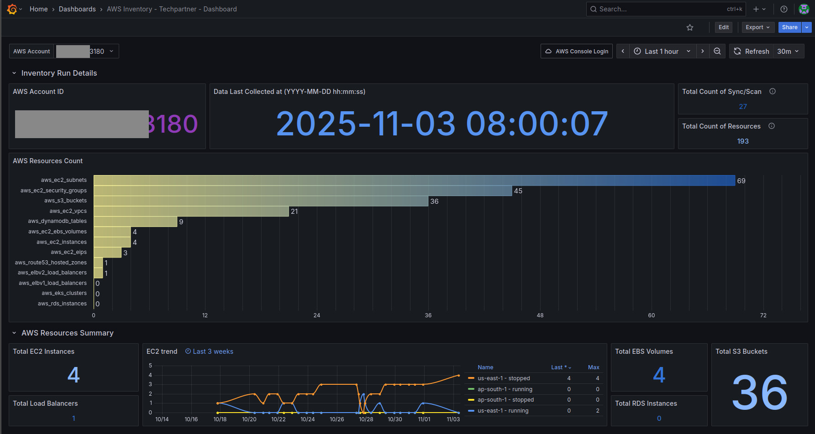Toggle us-east-1 - running series in legend

pos(503,411)
